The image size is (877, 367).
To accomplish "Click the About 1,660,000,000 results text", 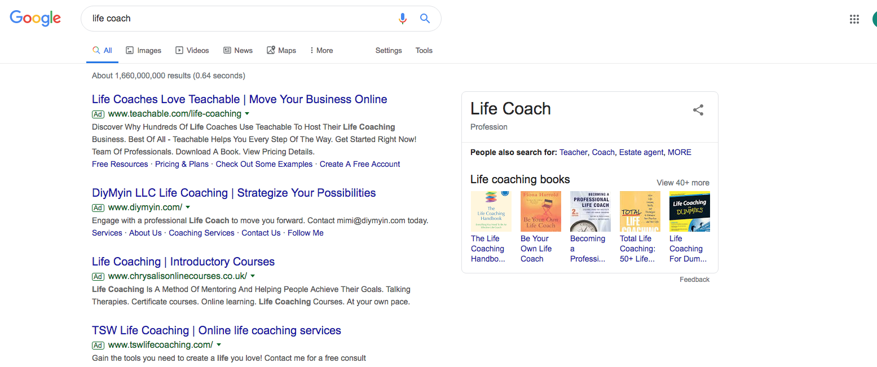I will pos(169,76).
